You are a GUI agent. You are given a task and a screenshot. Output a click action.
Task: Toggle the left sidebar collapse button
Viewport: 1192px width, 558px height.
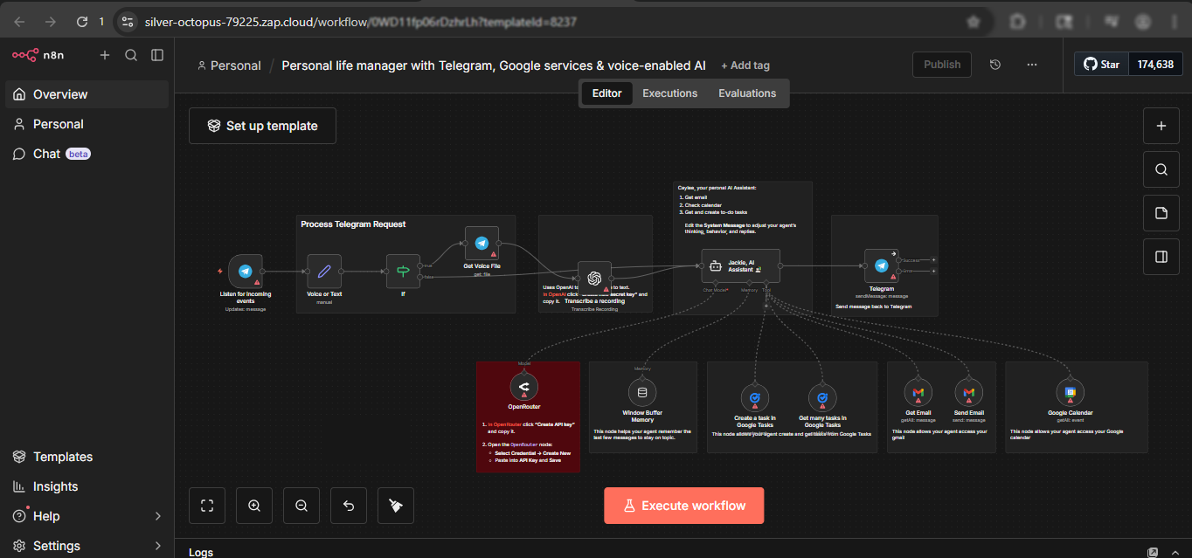pos(157,55)
